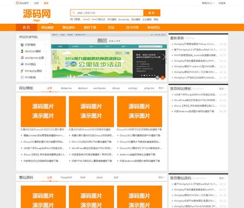Image resolution: width=244 pixels, height=208 pixels.
Task: Select JAVA tab in 整站源码 section
Action: point(99,178)
